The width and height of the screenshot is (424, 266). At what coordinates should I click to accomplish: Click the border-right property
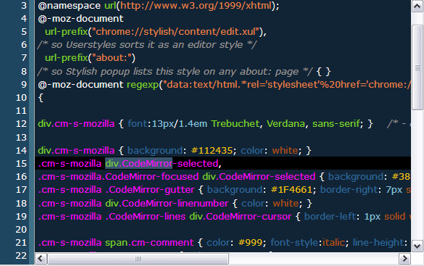(349, 190)
